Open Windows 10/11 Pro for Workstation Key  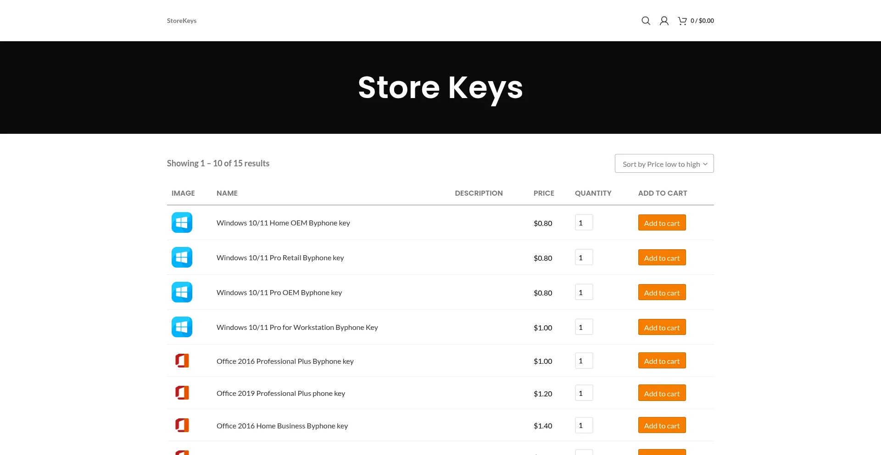click(x=297, y=327)
